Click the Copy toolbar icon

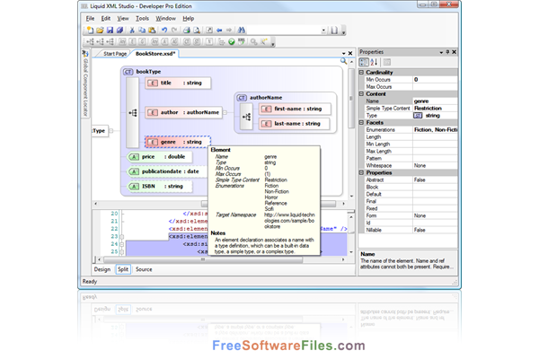pos(142,31)
